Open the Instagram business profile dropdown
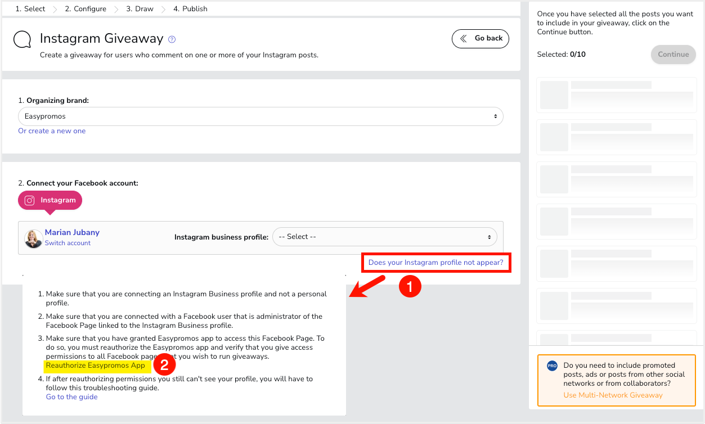705x424 pixels. pos(385,237)
